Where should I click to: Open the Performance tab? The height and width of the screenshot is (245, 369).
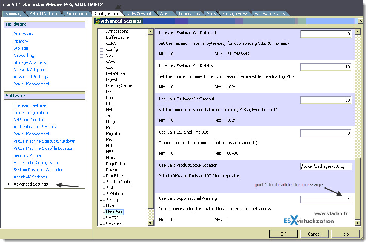tap(77, 14)
